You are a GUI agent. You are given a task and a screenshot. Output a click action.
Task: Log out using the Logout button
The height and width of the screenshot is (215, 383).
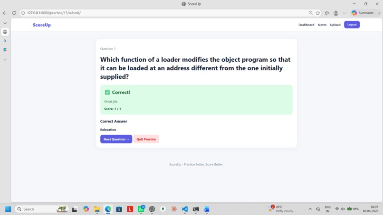[x=352, y=25]
